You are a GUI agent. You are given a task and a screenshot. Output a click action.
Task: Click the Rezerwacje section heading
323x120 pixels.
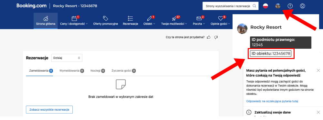37,58
